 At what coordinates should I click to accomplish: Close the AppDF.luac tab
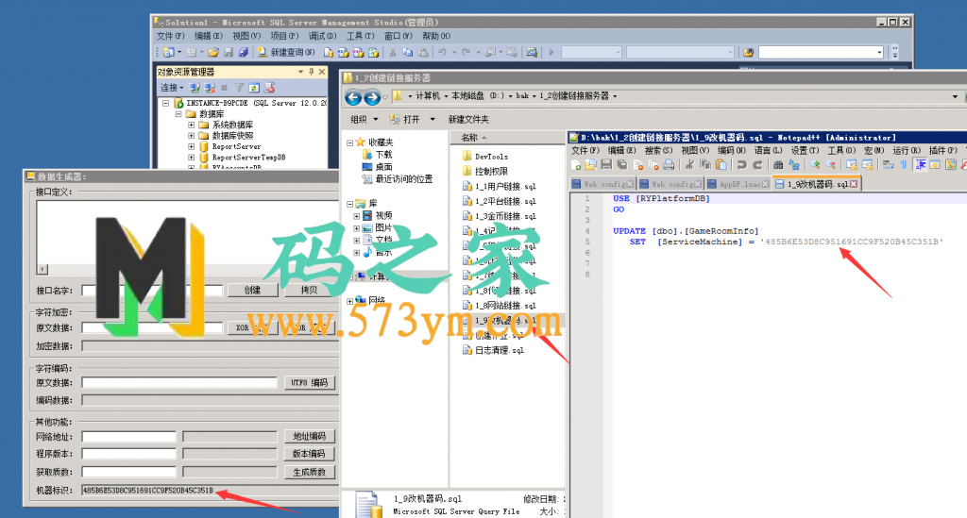[765, 184]
